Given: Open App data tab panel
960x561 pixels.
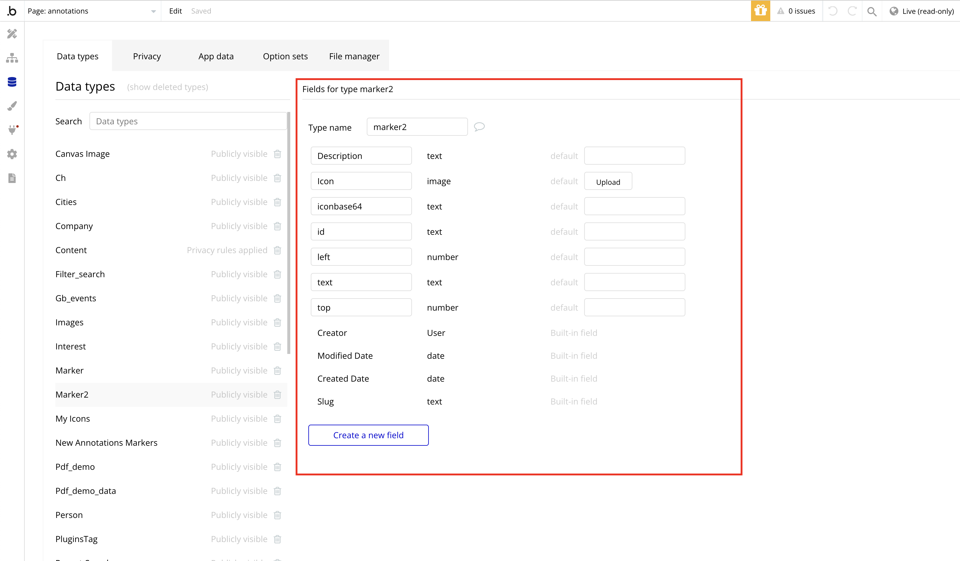Looking at the screenshot, I should [216, 56].
